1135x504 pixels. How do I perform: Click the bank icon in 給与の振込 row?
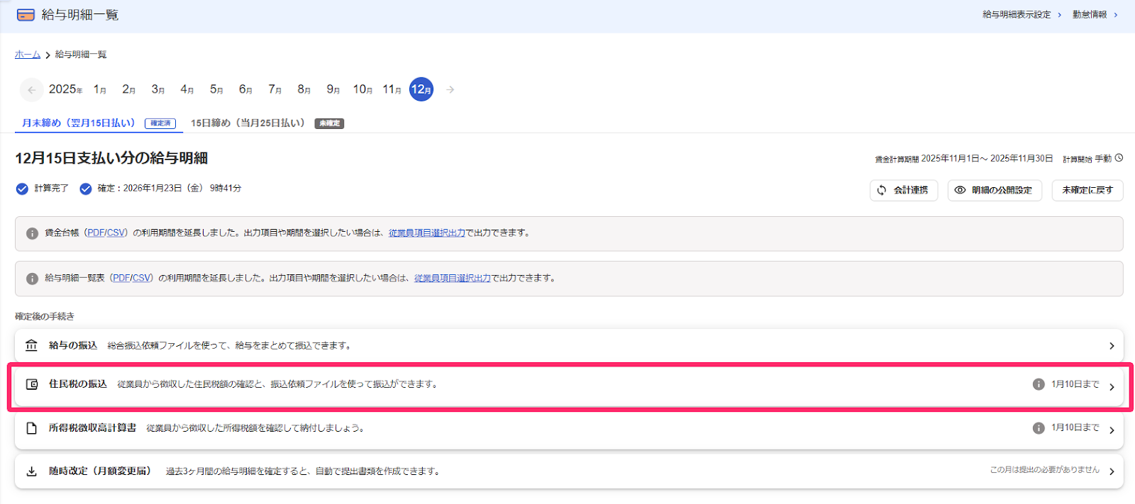(31, 345)
